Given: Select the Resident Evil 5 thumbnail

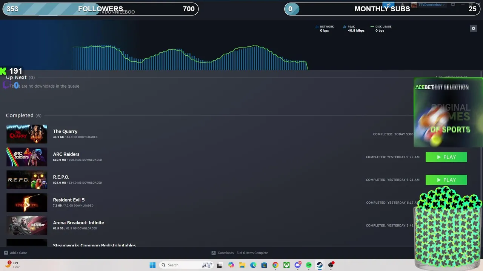Looking at the screenshot, I should pyautogui.click(x=27, y=202).
